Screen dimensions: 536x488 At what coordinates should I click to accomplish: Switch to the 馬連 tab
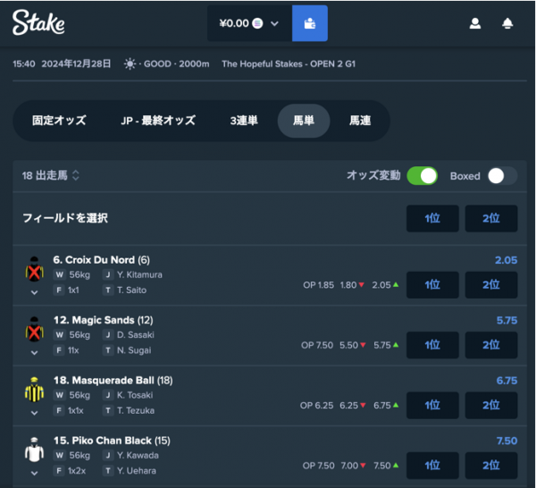click(360, 121)
